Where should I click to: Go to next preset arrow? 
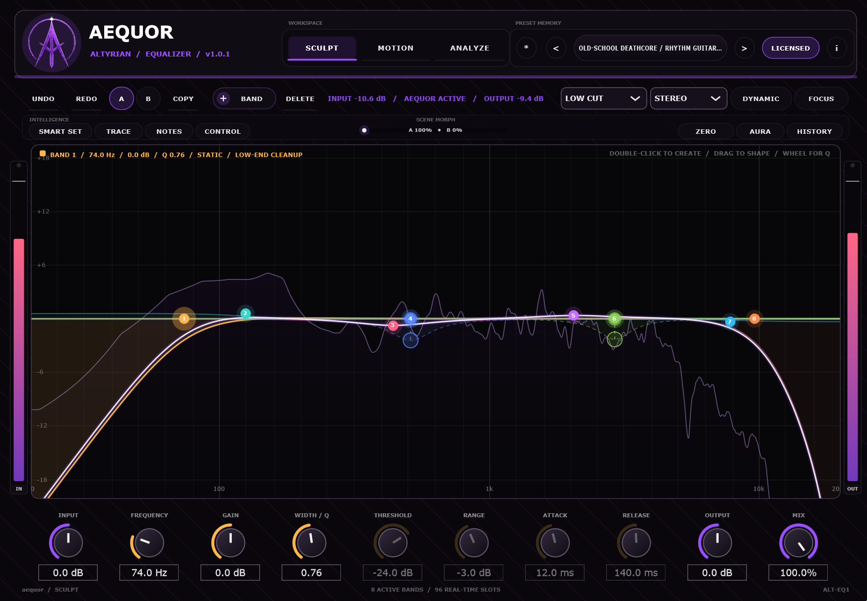744,48
